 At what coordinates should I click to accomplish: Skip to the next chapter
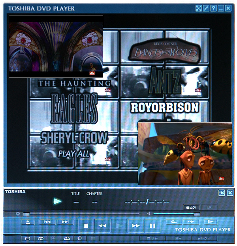point(65,222)
